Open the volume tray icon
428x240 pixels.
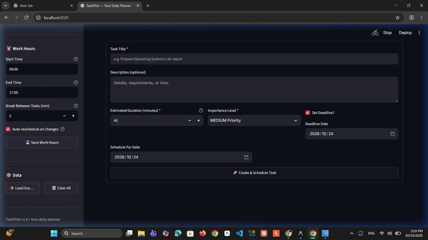pos(390,234)
